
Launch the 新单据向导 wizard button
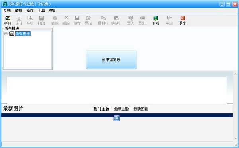[111, 60]
